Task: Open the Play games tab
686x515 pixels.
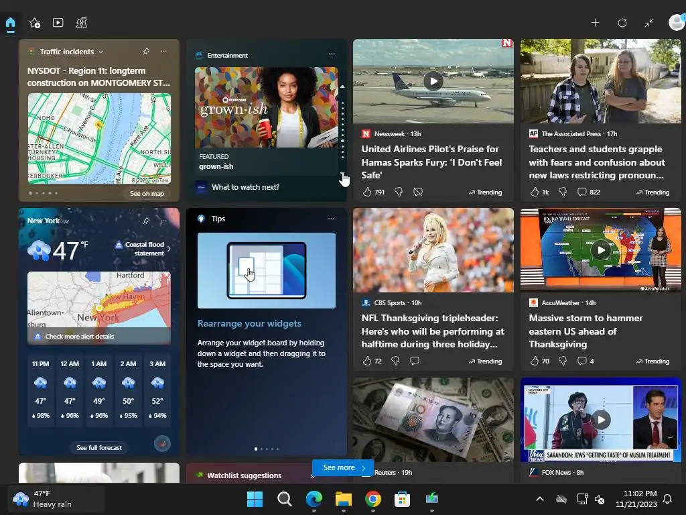Action: pos(82,23)
